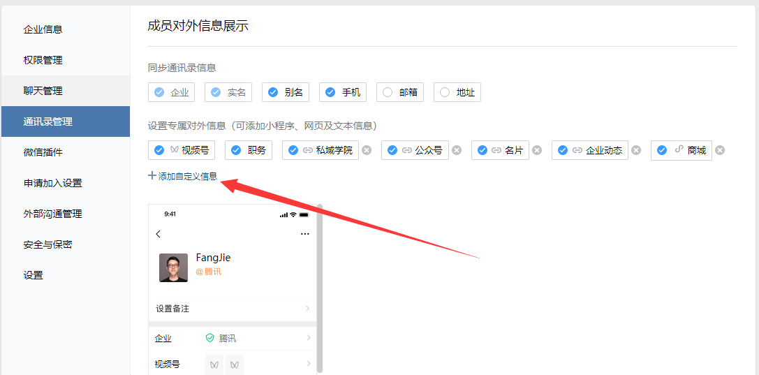759x375 pixels.
Task: Open 申请加入设置 page
Action: point(66,183)
